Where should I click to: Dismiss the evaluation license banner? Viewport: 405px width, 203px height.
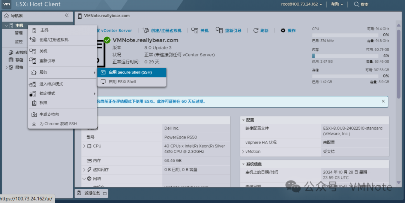[383, 101]
